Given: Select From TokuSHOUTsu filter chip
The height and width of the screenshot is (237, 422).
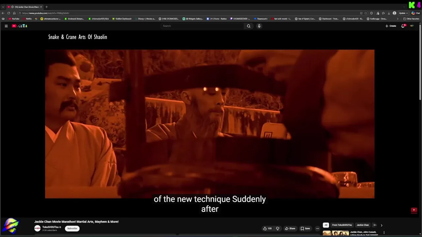Looking at the screenshot, I should (342, 225).
